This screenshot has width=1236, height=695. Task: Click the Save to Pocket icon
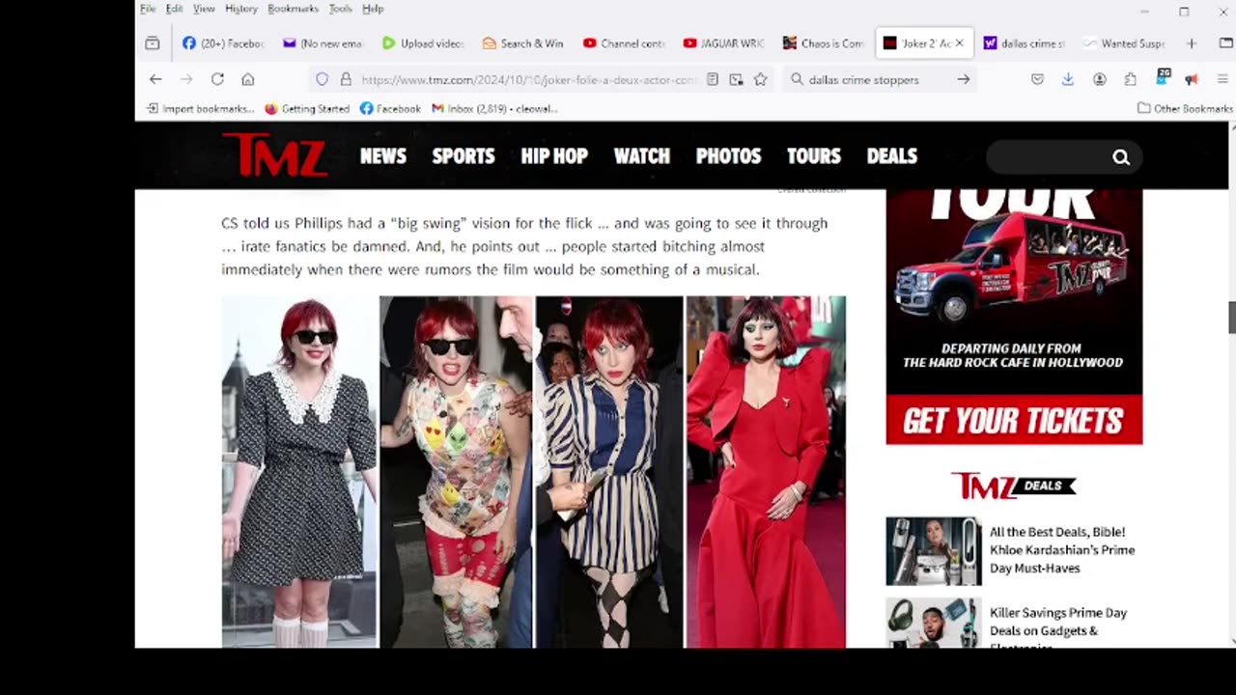[1037, 79]
